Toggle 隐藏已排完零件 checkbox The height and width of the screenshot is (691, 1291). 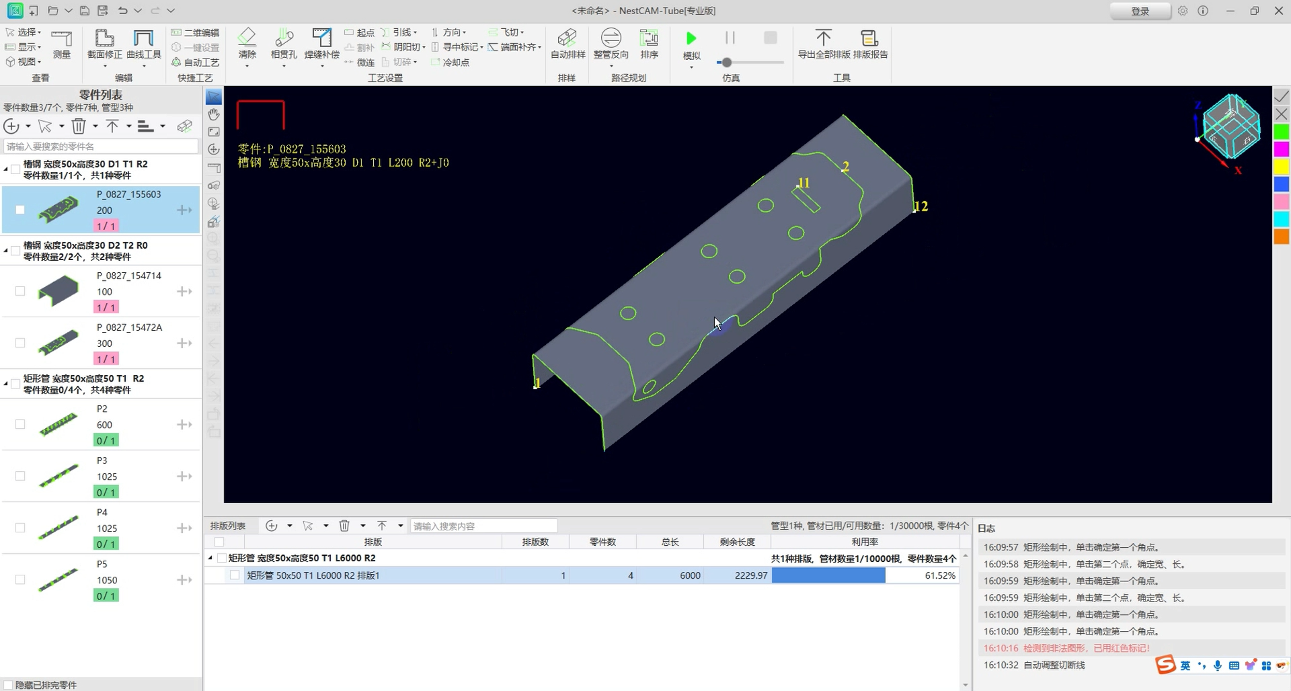point(8,685)
